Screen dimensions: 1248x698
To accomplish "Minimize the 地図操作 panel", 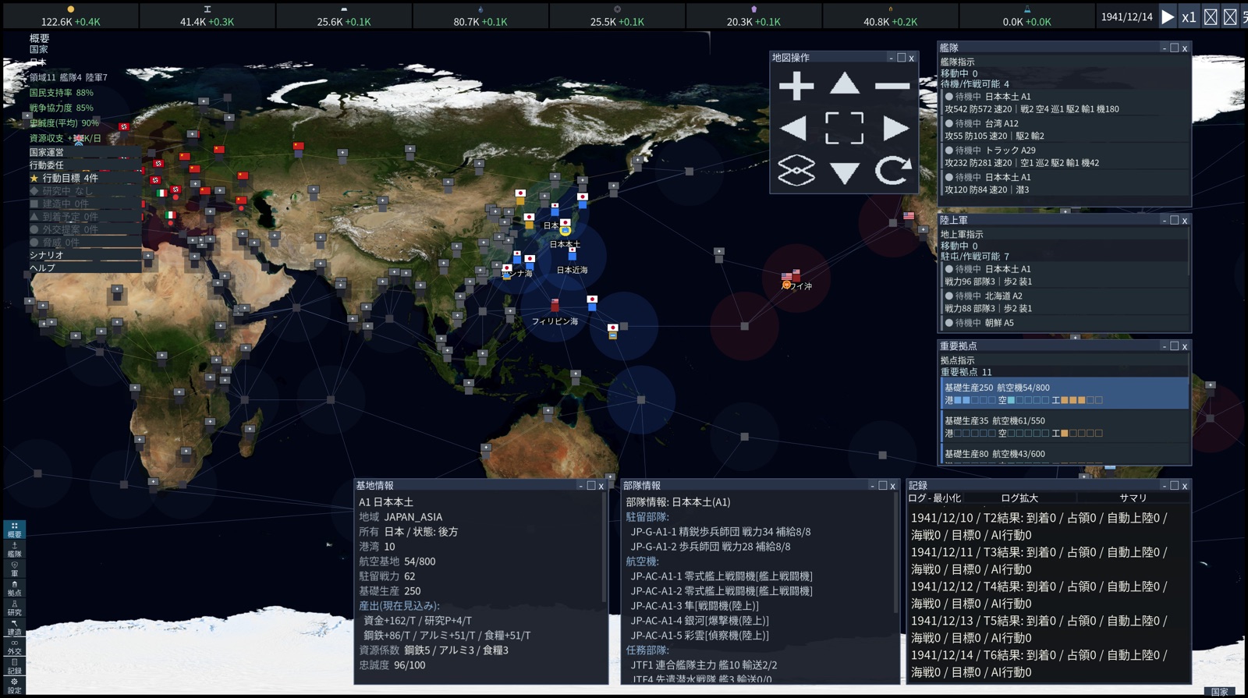I will coord(891,58).
